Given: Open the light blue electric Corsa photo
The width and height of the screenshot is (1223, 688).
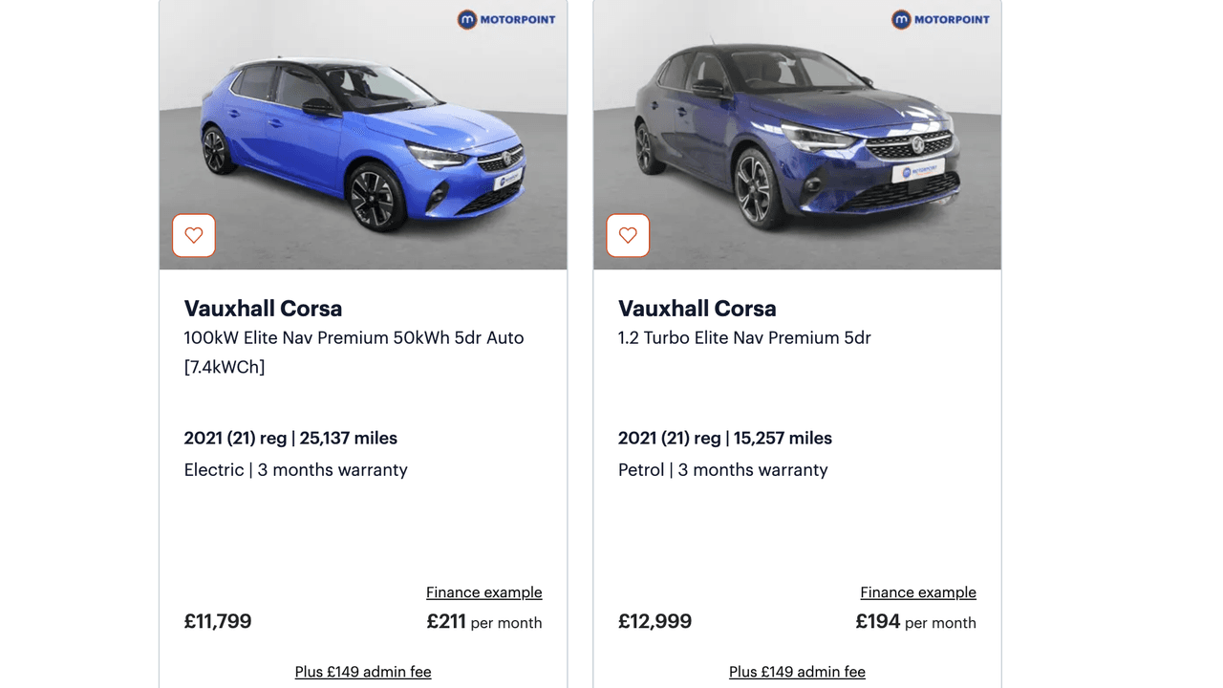Looking at the screenshot, I should tap(363, 134).
